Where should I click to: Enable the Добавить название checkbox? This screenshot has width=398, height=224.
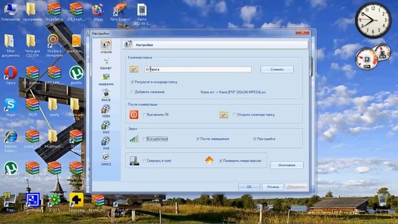[132, 92]
